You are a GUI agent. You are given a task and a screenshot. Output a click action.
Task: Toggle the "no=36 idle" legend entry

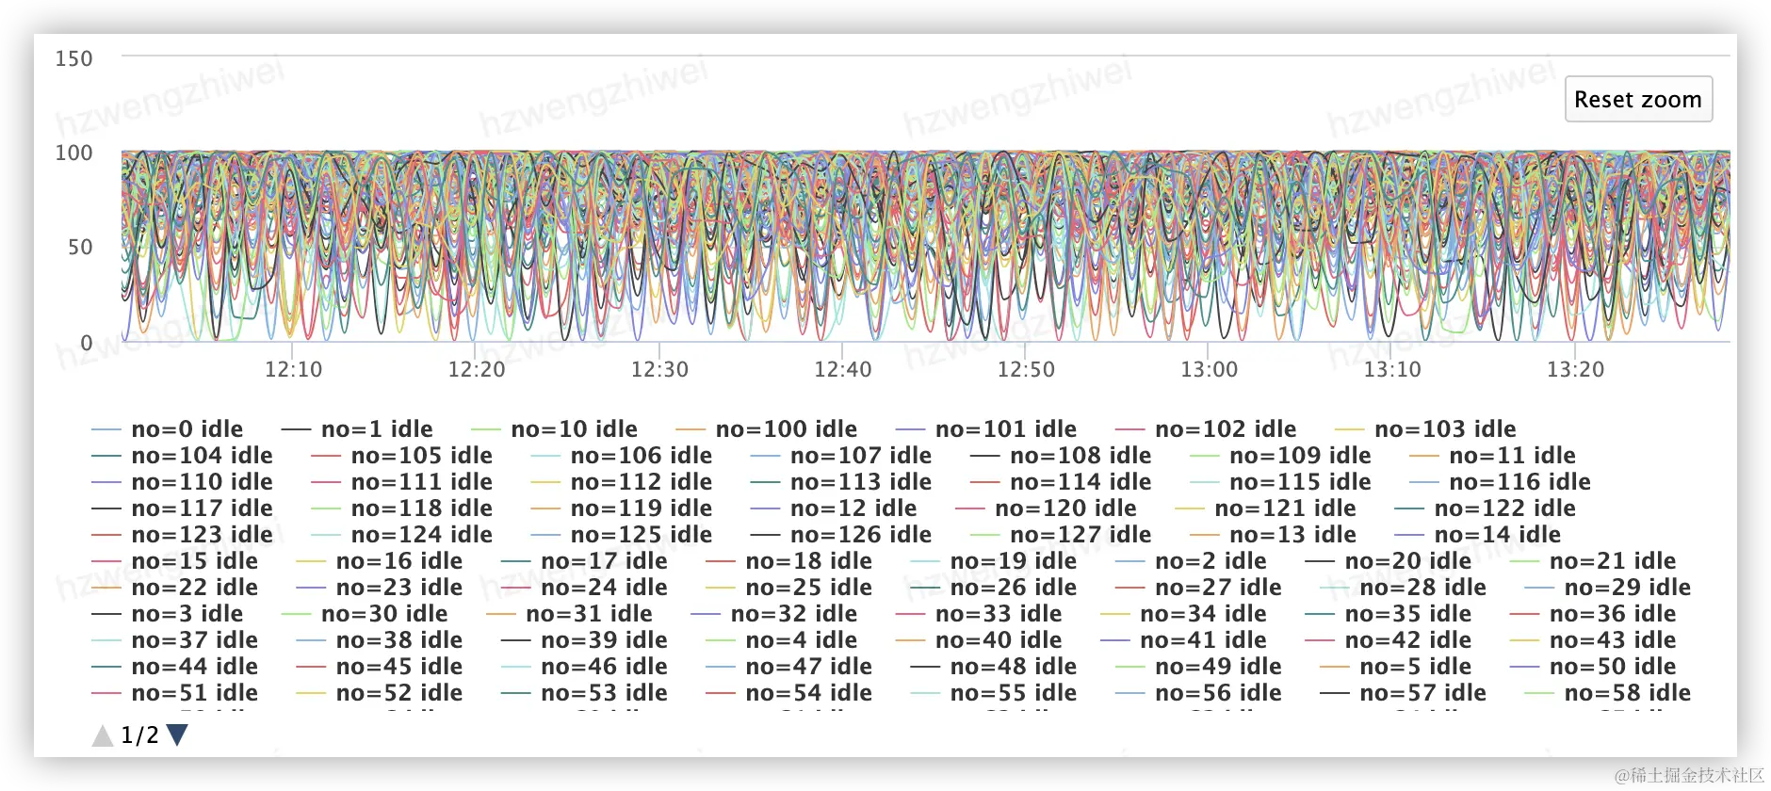point(1592,614)
